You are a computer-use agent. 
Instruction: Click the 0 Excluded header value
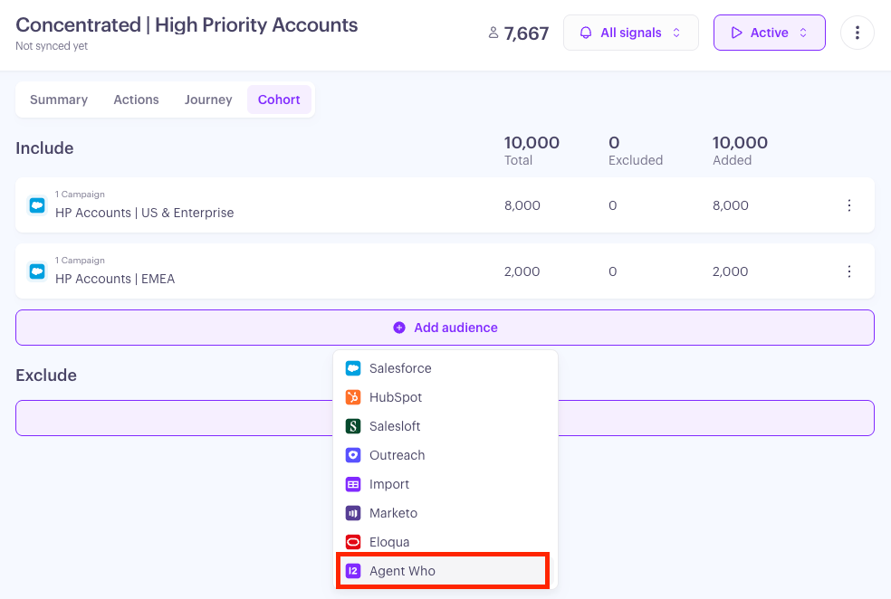614,142
